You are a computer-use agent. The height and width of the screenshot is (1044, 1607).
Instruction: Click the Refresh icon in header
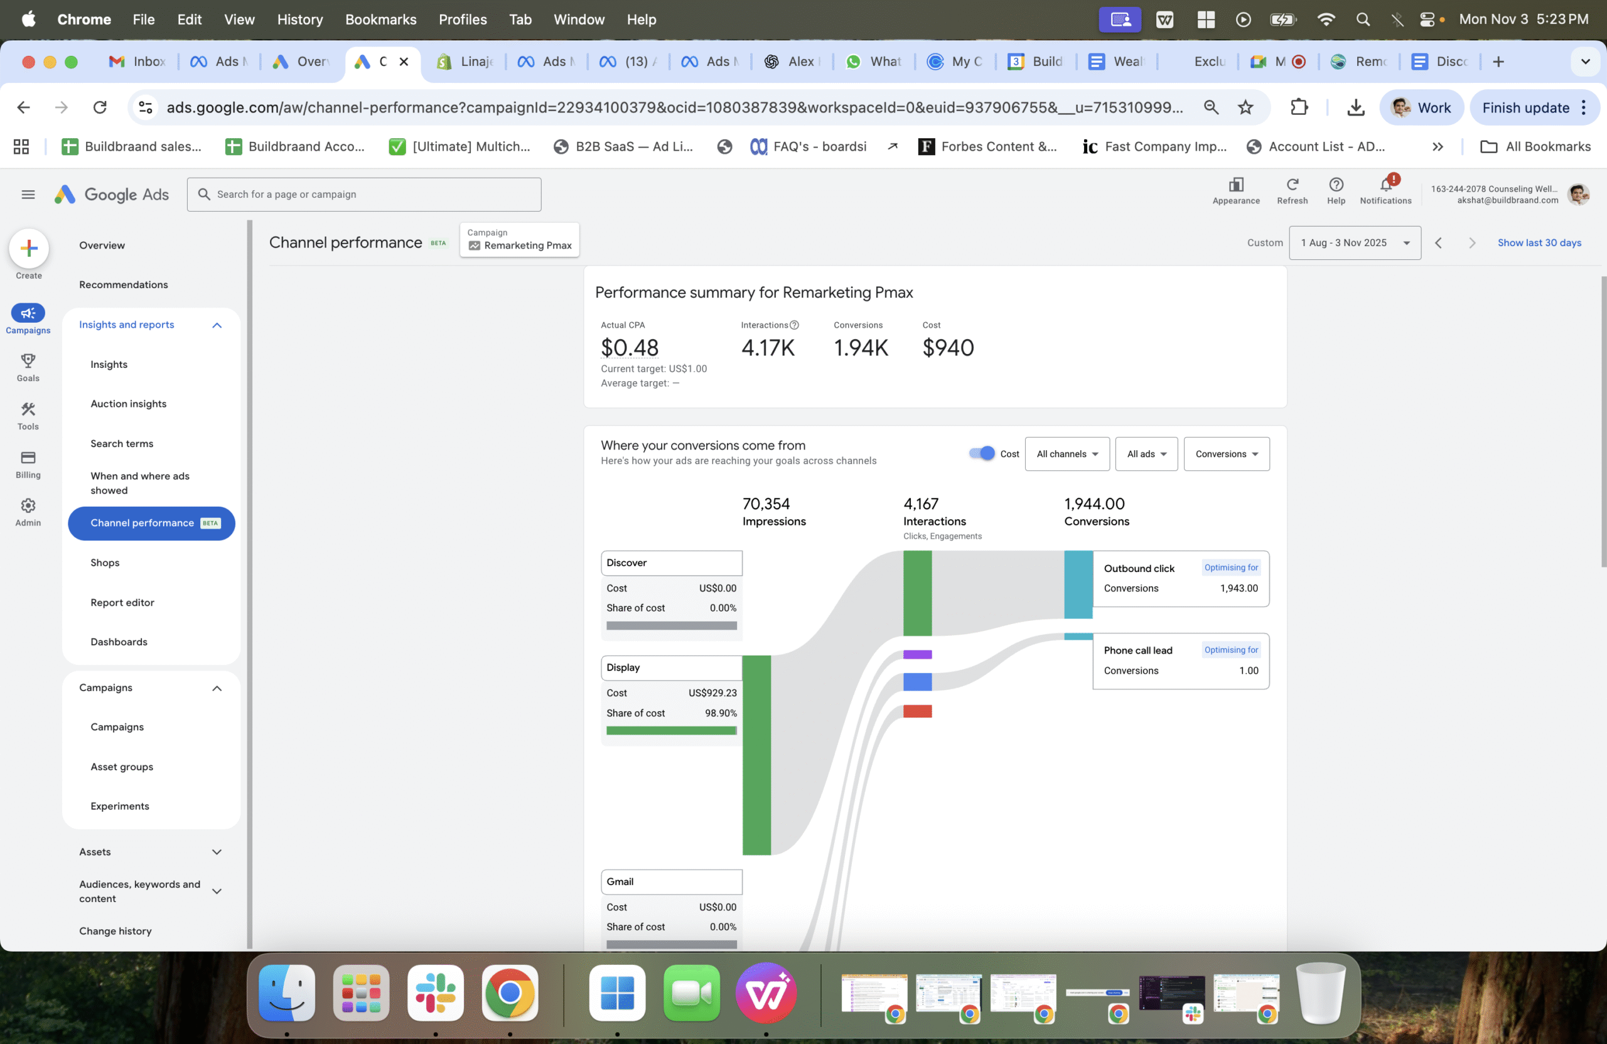click(x=1292, y=185)
